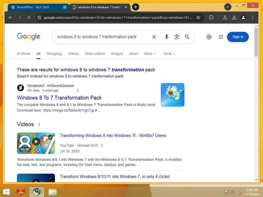Open the red app icon on taskbar
The width and height of the screenshot is (263, 197).
(21, 192)
